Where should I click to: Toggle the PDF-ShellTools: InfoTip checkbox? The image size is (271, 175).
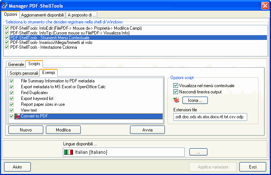(x=7, y=33)
